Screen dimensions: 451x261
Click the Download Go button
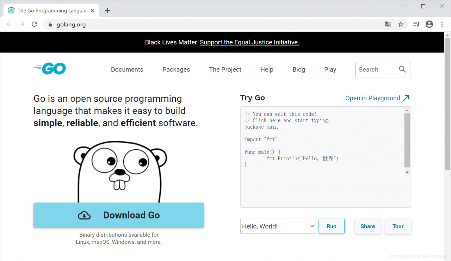coord(119,215)
